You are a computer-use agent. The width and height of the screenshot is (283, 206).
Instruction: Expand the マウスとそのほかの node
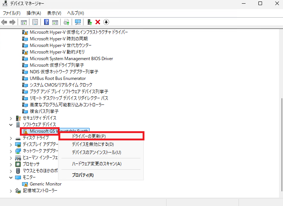pos(11,171)
